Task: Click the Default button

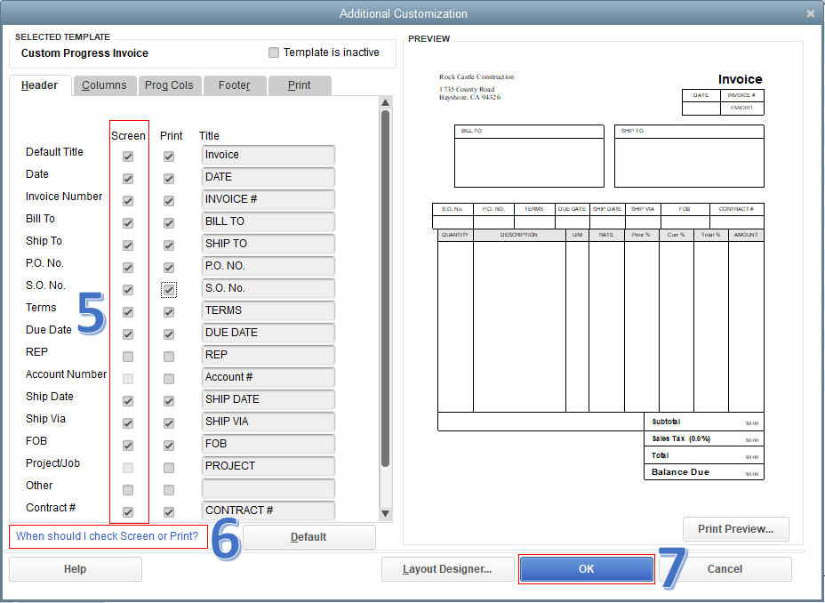Action: pyautogui.click(x=309, y=537)
